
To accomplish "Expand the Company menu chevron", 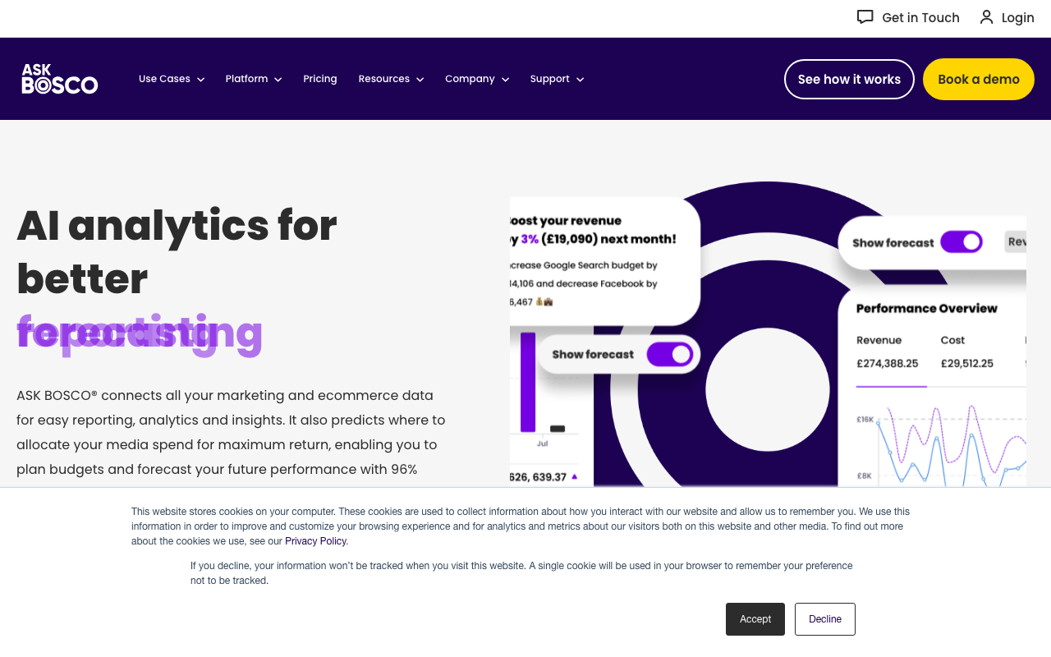I will 506,80.
